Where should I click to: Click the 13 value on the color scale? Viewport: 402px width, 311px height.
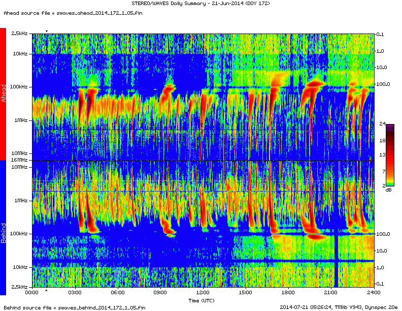click(x=382, y=154)
